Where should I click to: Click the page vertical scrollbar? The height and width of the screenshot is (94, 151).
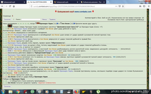[150, 48]
